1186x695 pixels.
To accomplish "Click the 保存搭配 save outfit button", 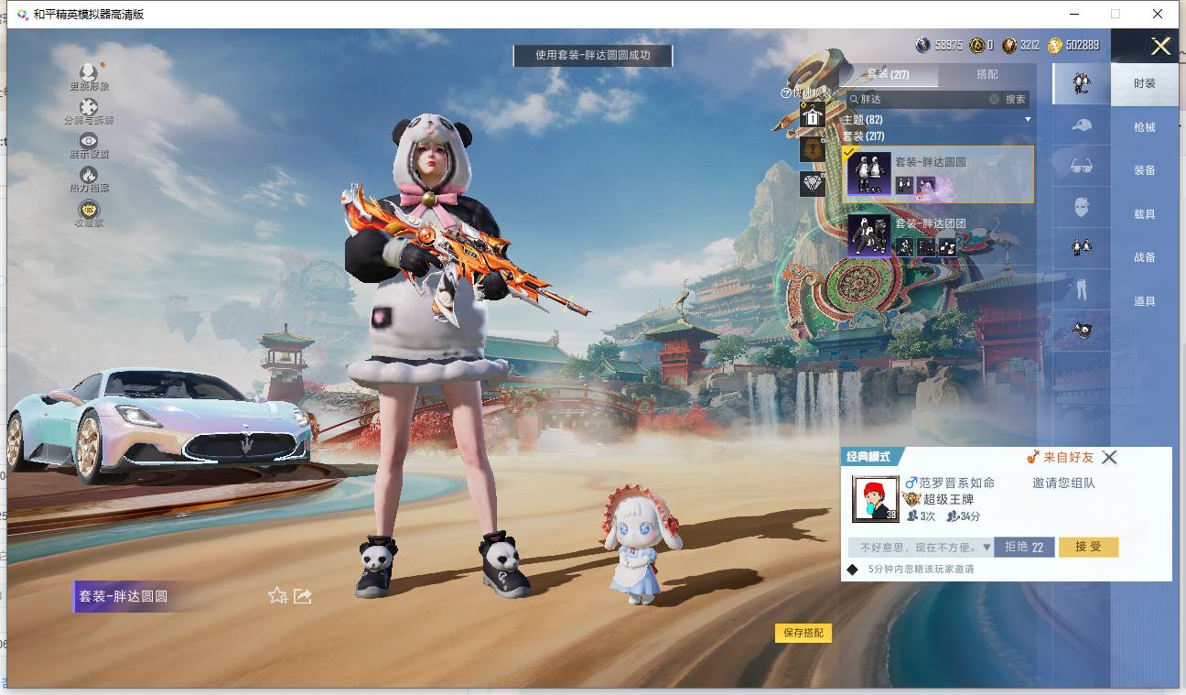I will 803,633.
